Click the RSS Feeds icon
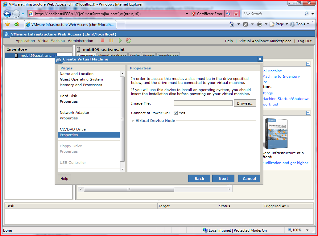 [246, 24]
